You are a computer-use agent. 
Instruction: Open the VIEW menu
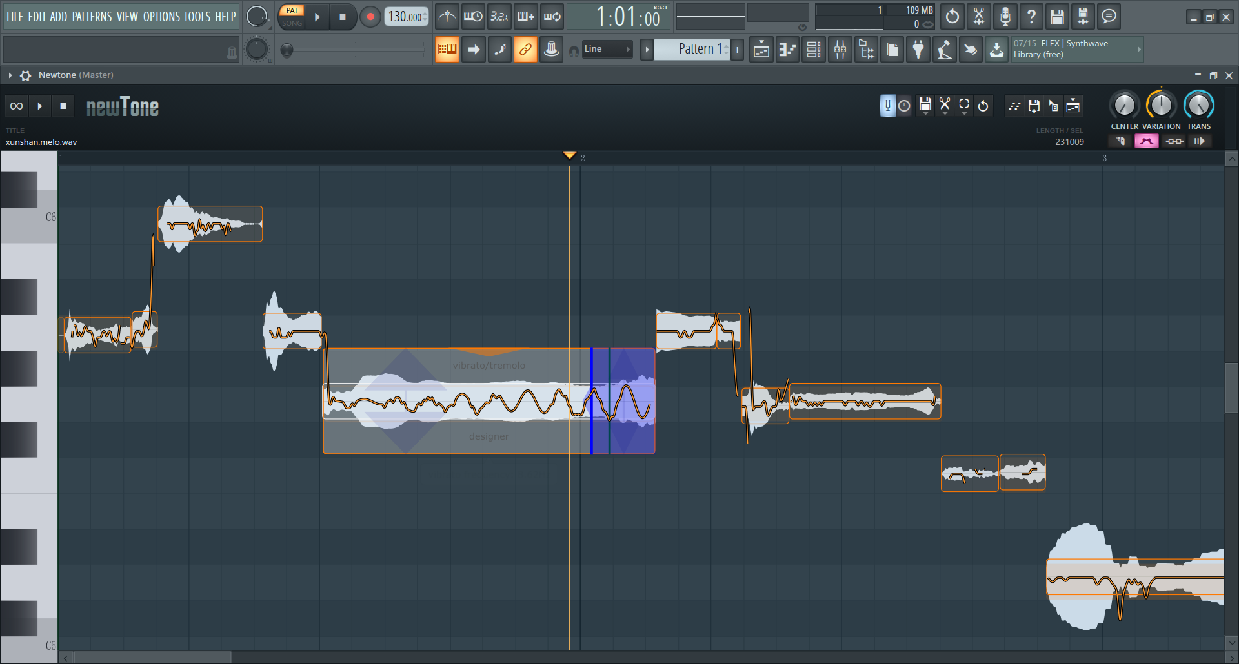coord(127,17)
